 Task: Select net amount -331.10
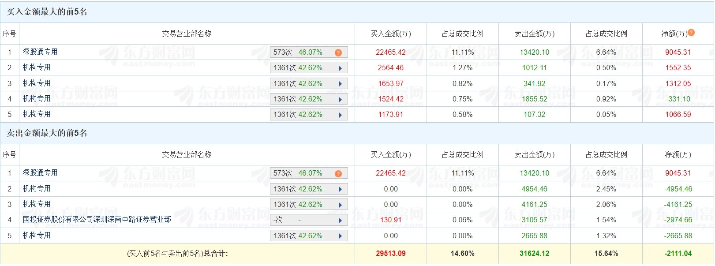[678, 99]
